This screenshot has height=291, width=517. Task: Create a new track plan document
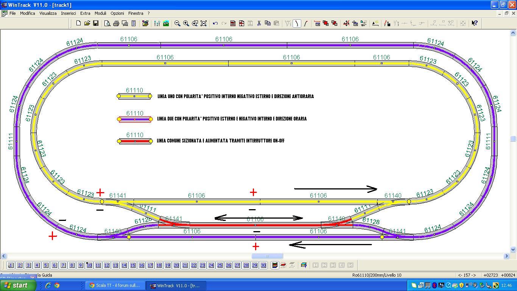pyautogui.click(x=78, y=23)
